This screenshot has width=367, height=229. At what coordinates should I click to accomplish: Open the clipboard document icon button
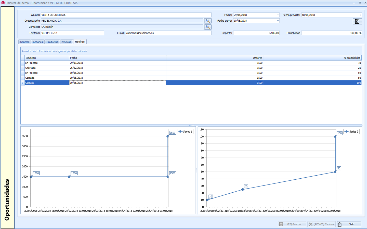[357, 21]
